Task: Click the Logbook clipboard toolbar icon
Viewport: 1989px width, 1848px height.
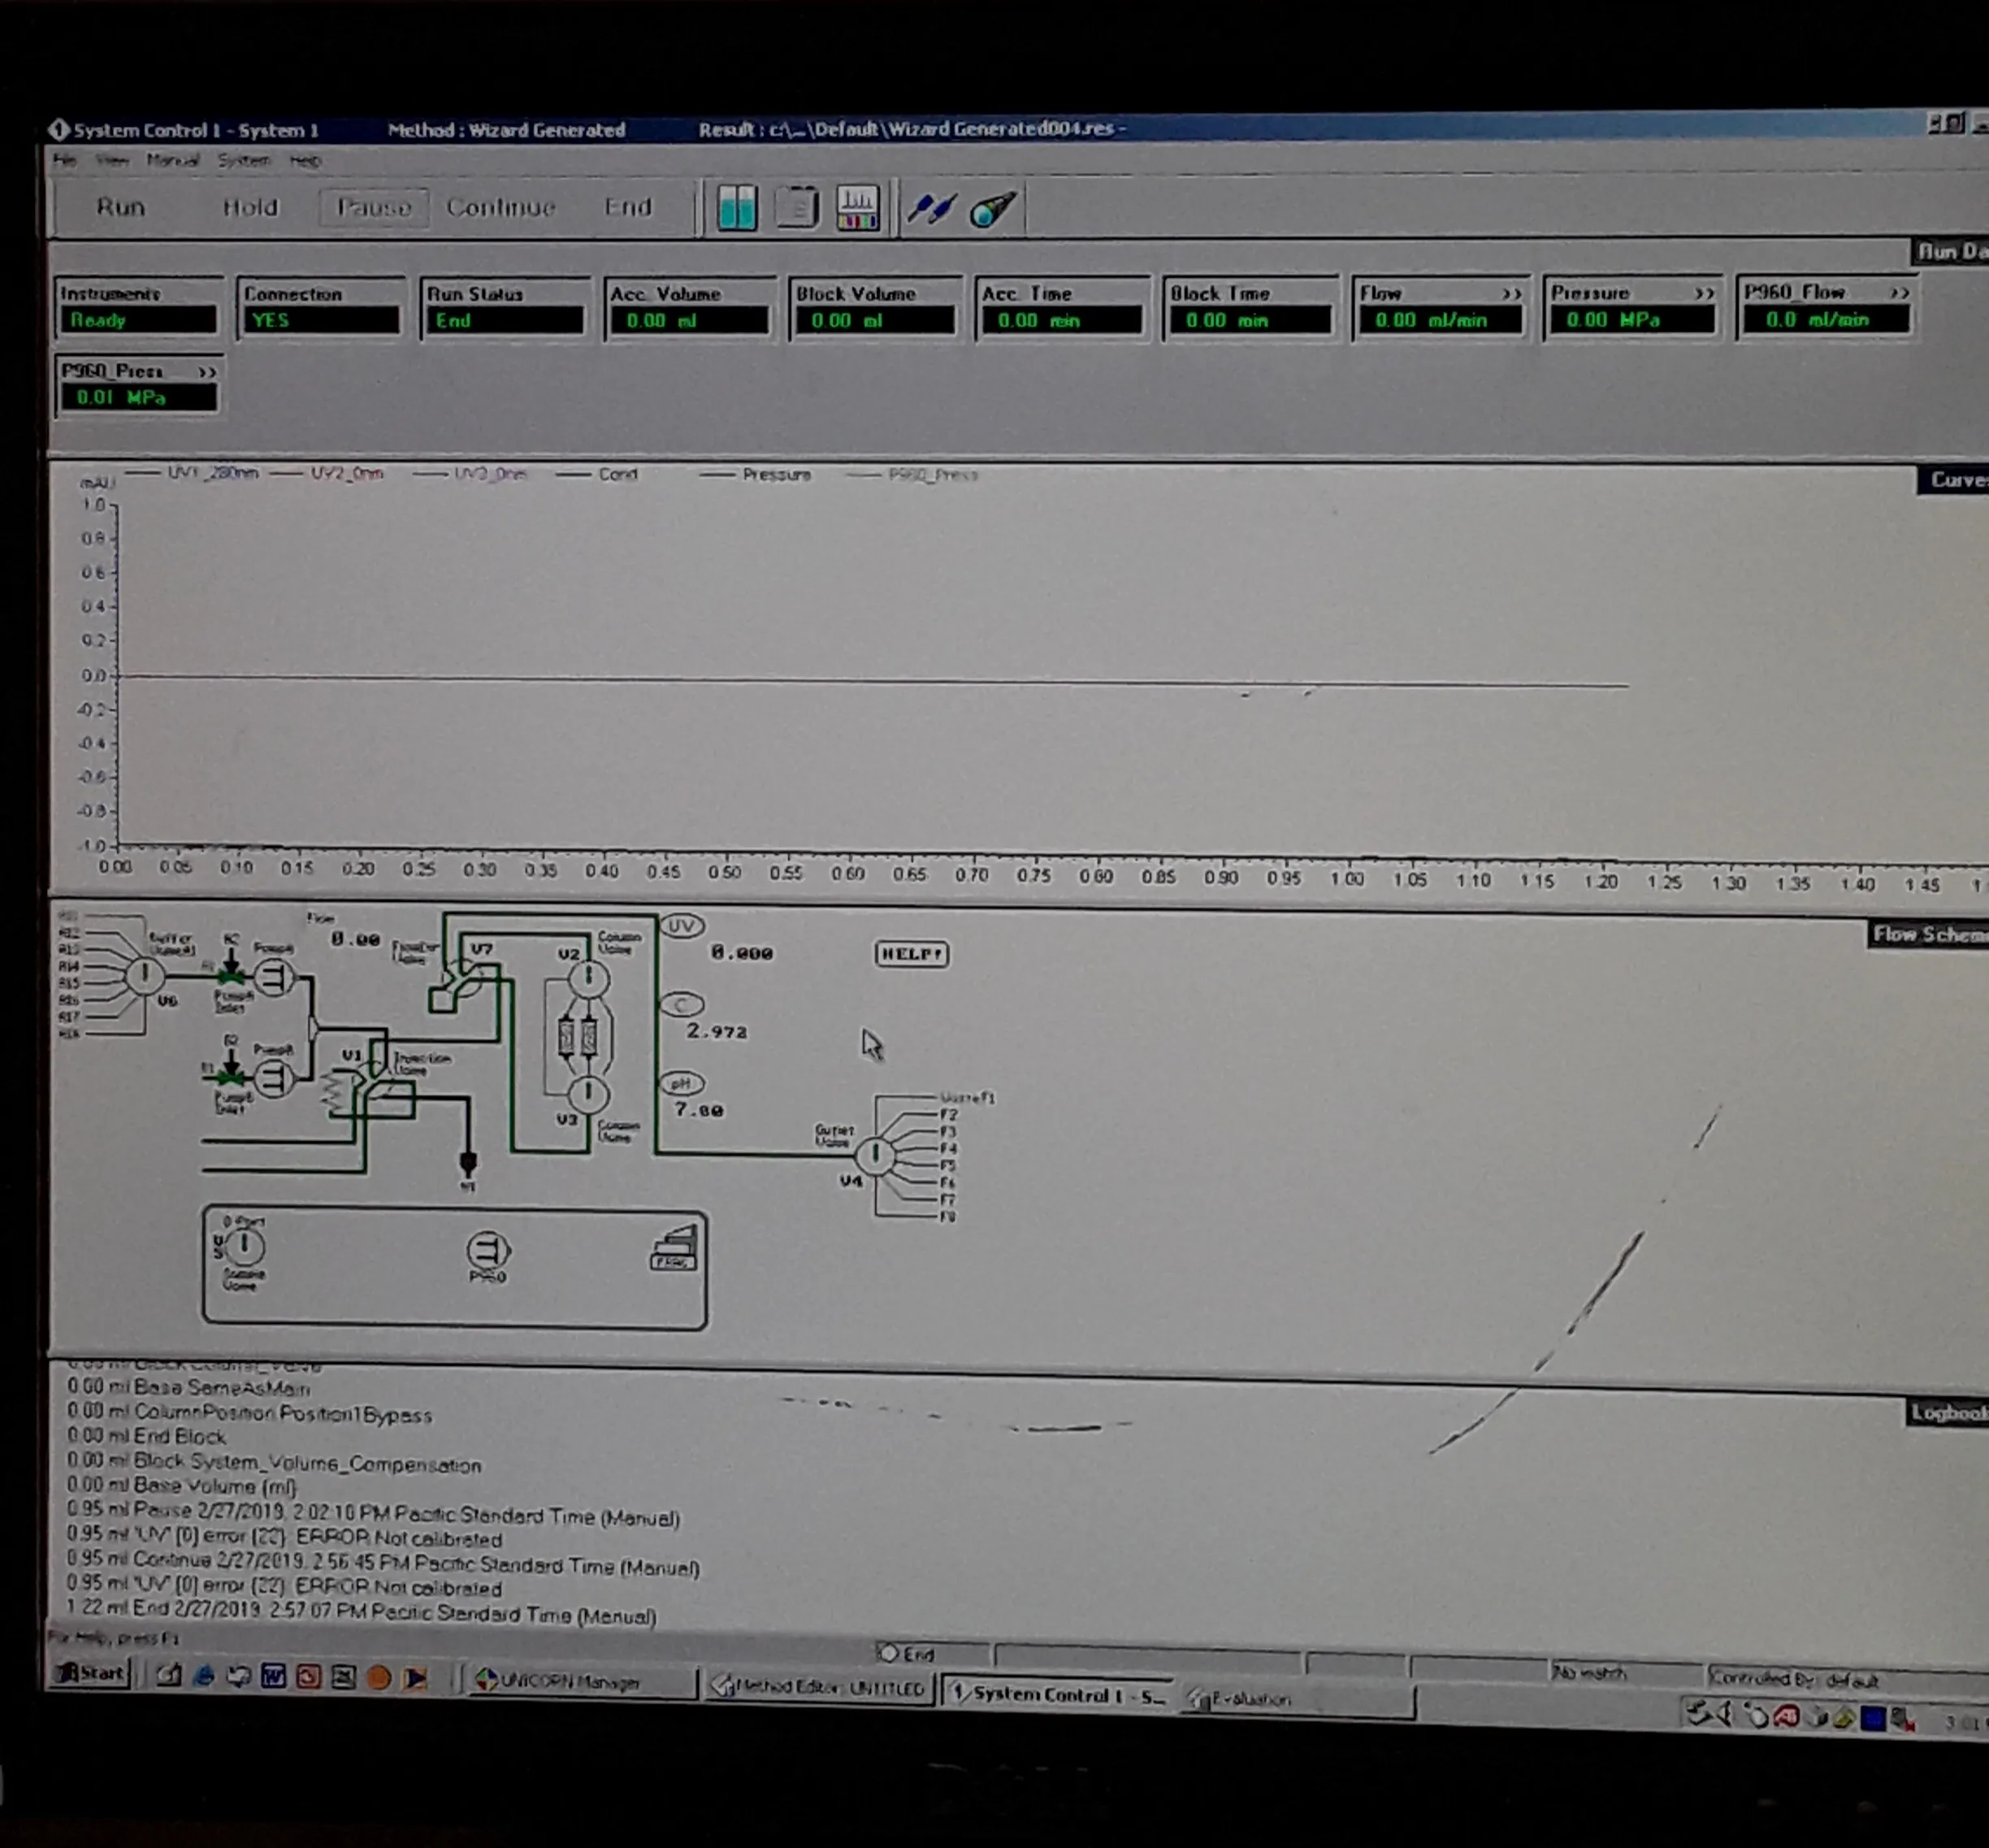Action: (x=797, y=209)
